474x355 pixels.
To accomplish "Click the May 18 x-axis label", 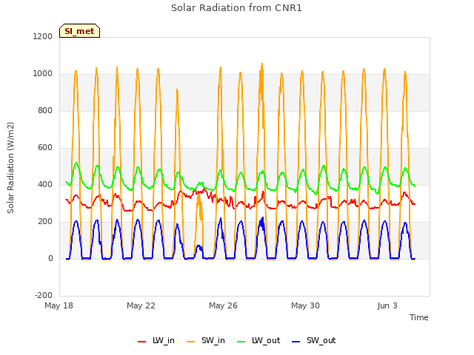I will pyautogui.click(x=59, y=305).
